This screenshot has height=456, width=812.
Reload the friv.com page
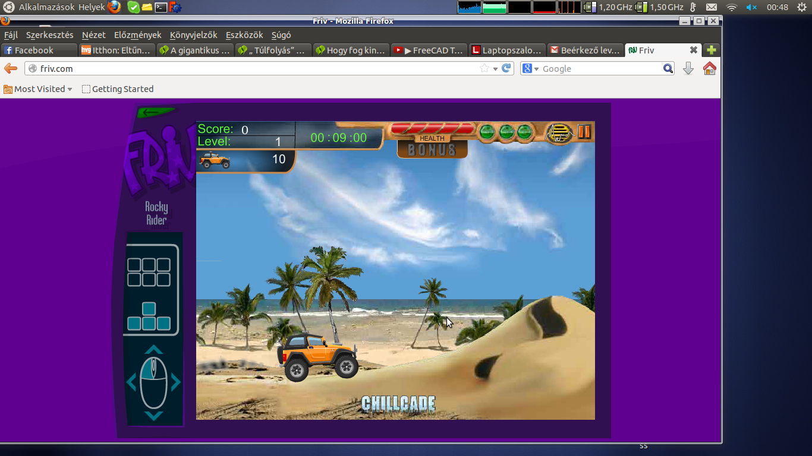pos(506,68)
